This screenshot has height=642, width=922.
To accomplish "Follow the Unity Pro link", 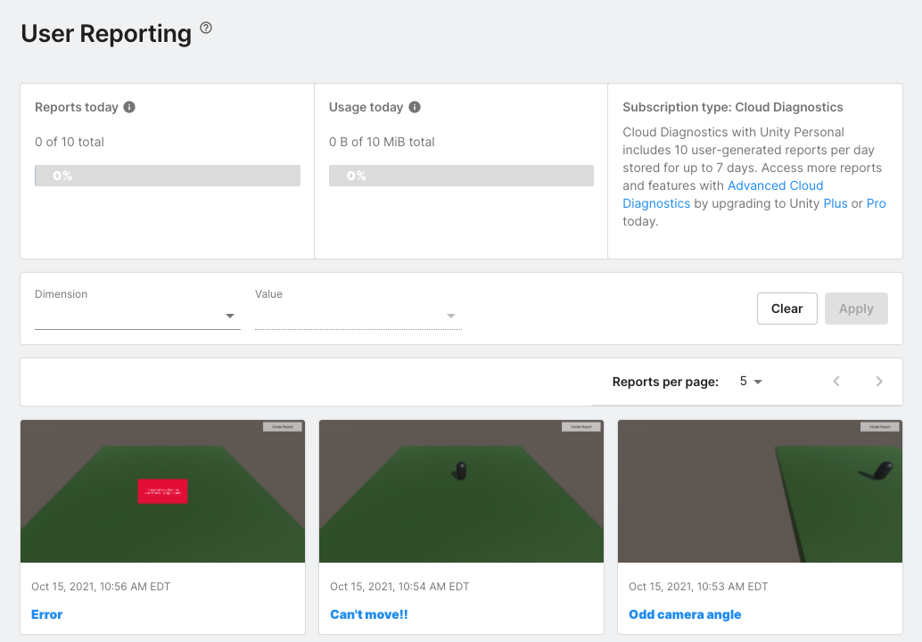I will [876, 203].
